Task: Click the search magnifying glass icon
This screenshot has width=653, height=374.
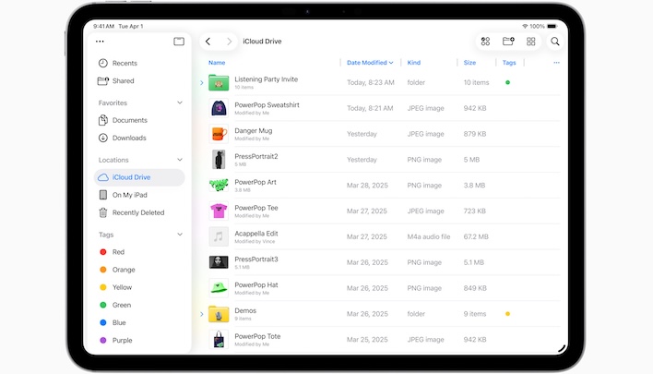Action: 555,42
